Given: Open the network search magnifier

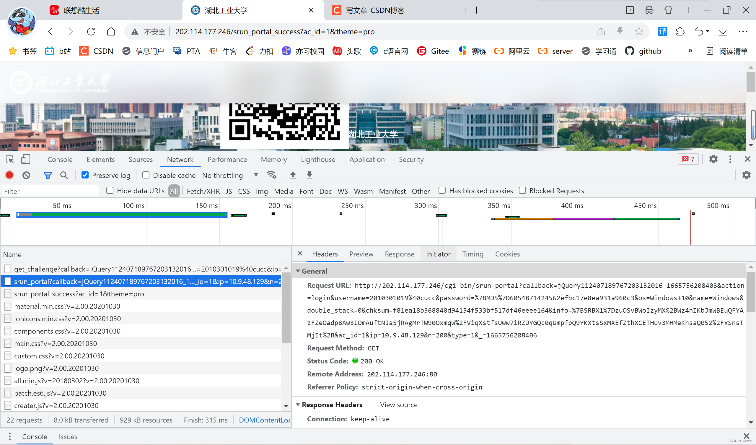Looking at the screenshot, I should 64,175.
